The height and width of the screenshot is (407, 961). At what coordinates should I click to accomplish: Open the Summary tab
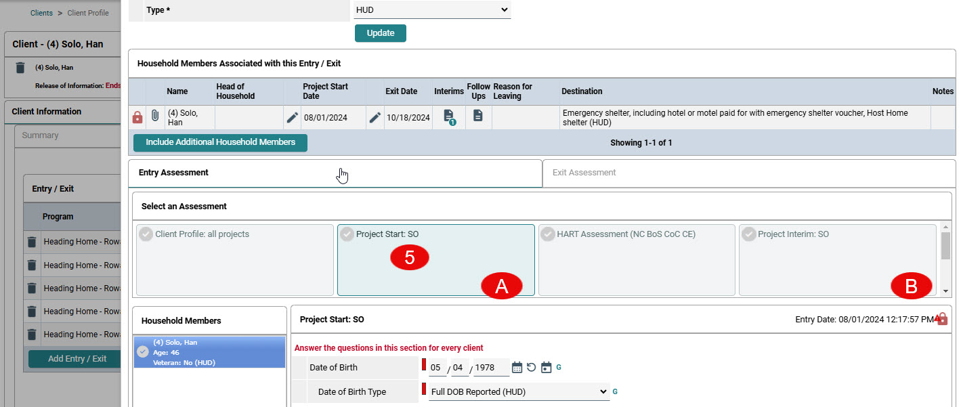point(40,135)
